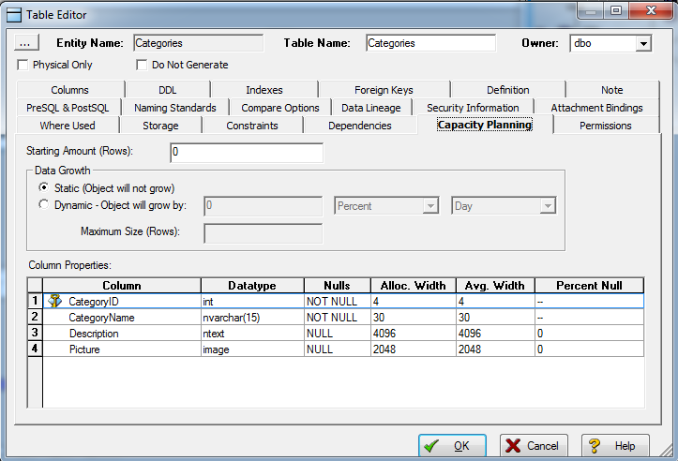Click the ellipsis button beside Entity Name
This screenshot has height=461, width=678.
(25, 43)
